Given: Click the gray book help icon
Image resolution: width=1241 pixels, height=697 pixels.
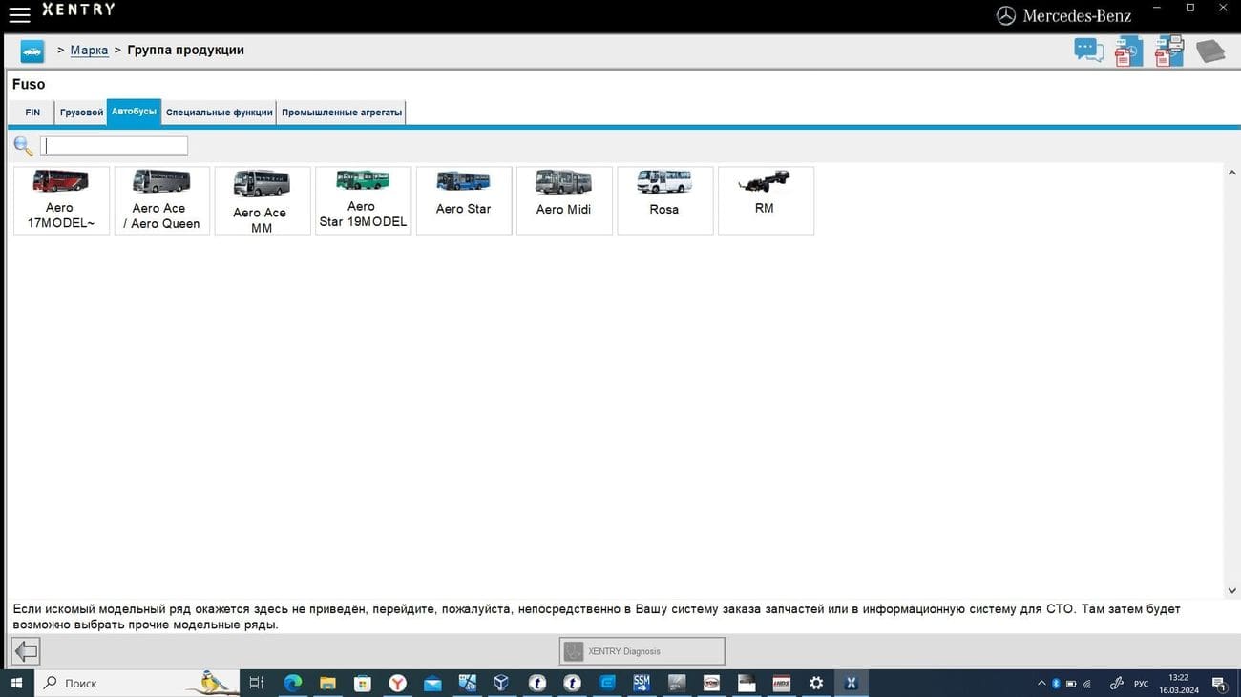Looking at the screenshot, I should click(1210, 51).
